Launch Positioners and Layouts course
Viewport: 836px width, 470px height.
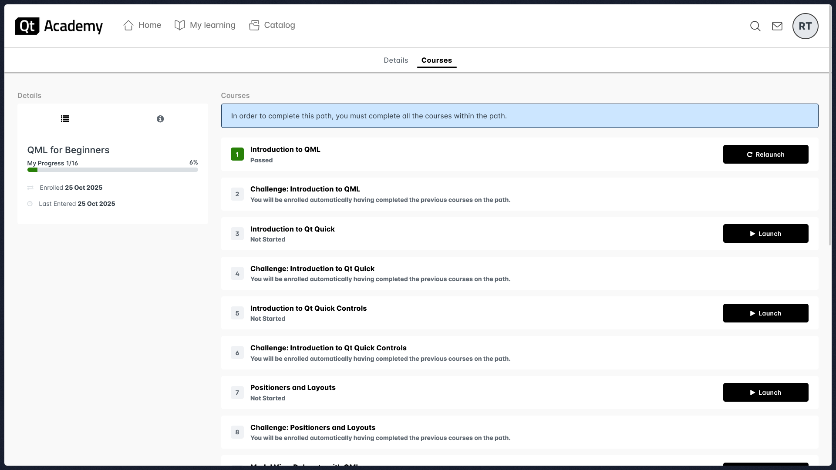pyautogui.click(x=765, y=393)
